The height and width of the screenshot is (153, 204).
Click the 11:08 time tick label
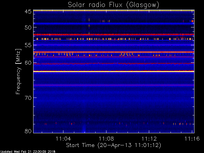tap(106, 139)
